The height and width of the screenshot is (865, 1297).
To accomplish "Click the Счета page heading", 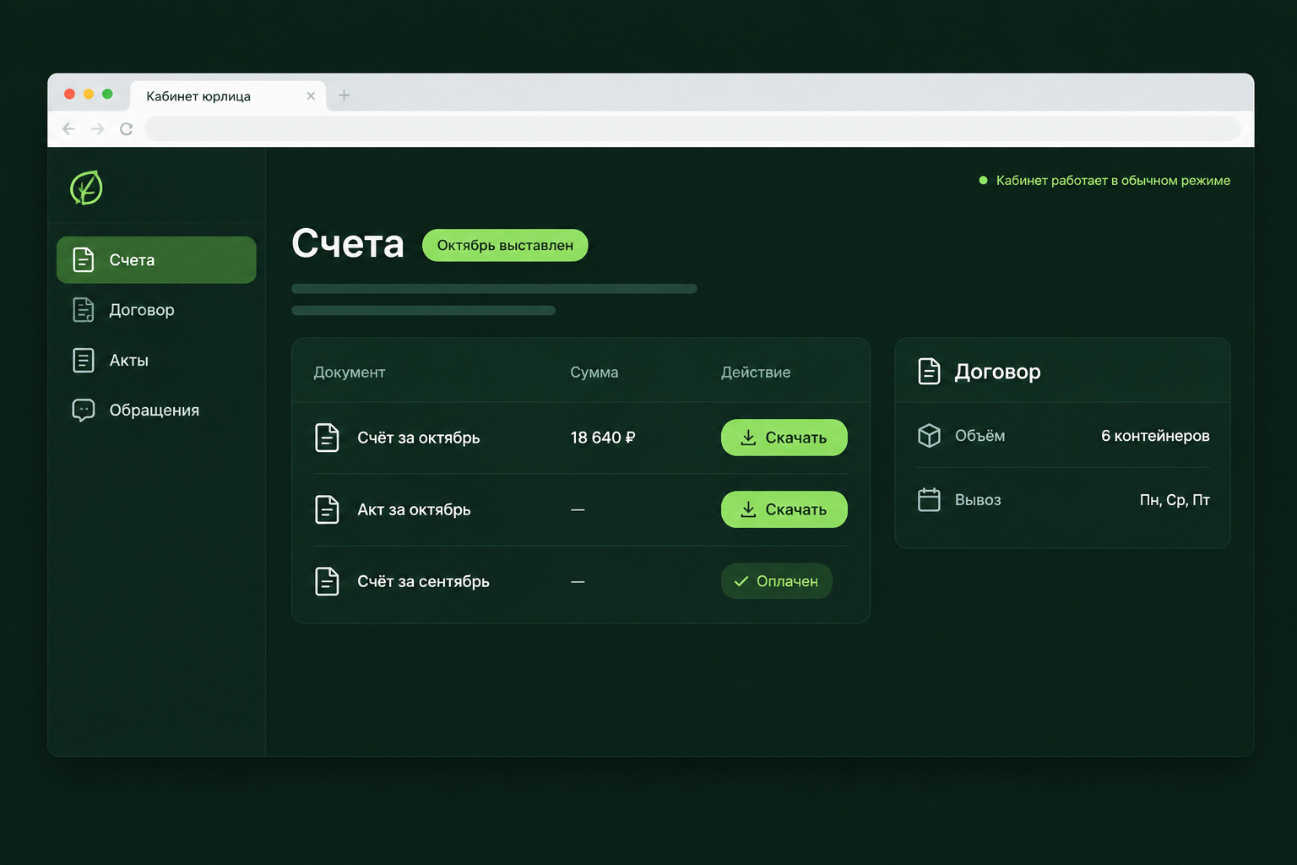I will click(348, 244).
